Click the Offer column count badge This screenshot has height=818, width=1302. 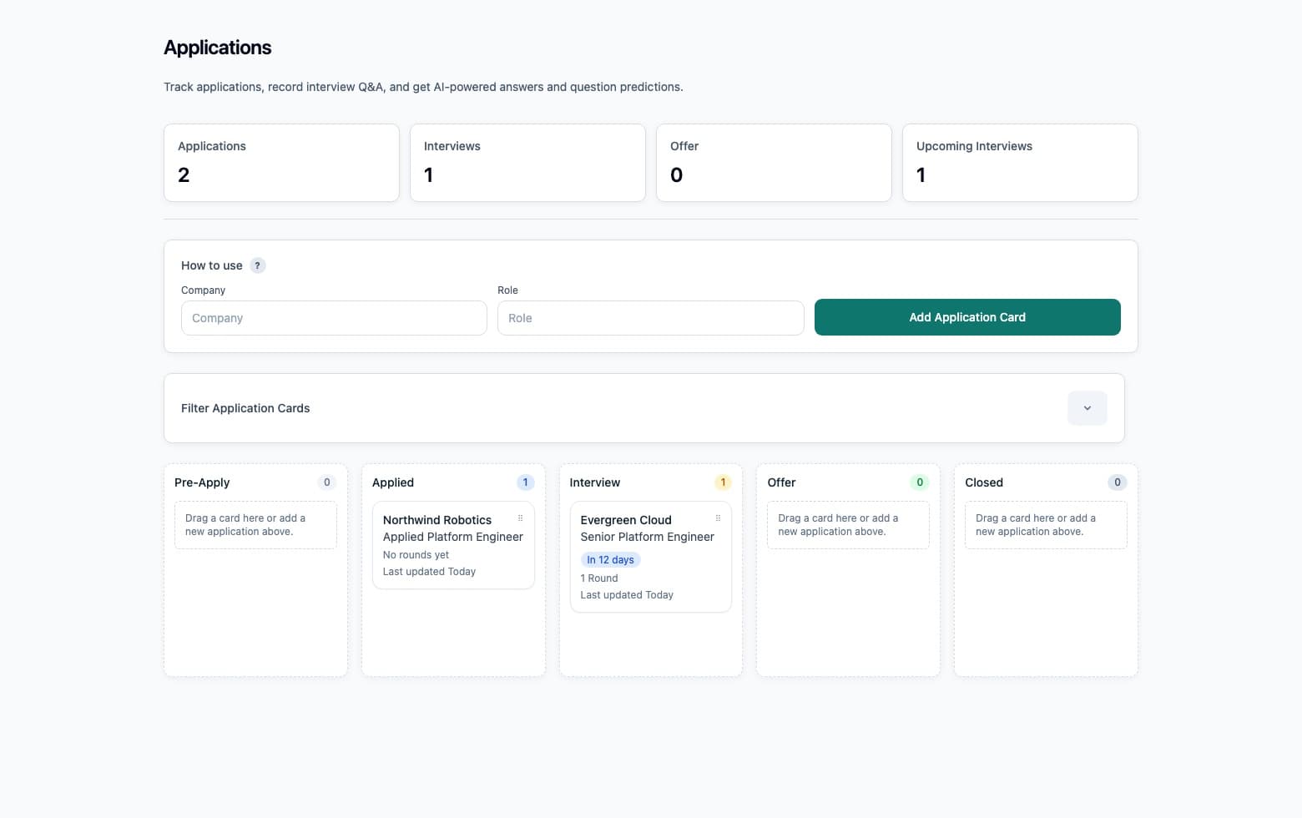click(920, 482)
